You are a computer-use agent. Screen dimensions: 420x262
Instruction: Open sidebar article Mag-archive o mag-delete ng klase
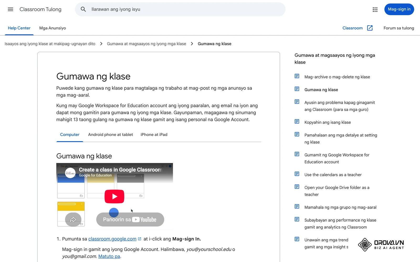tap(337, 77)
